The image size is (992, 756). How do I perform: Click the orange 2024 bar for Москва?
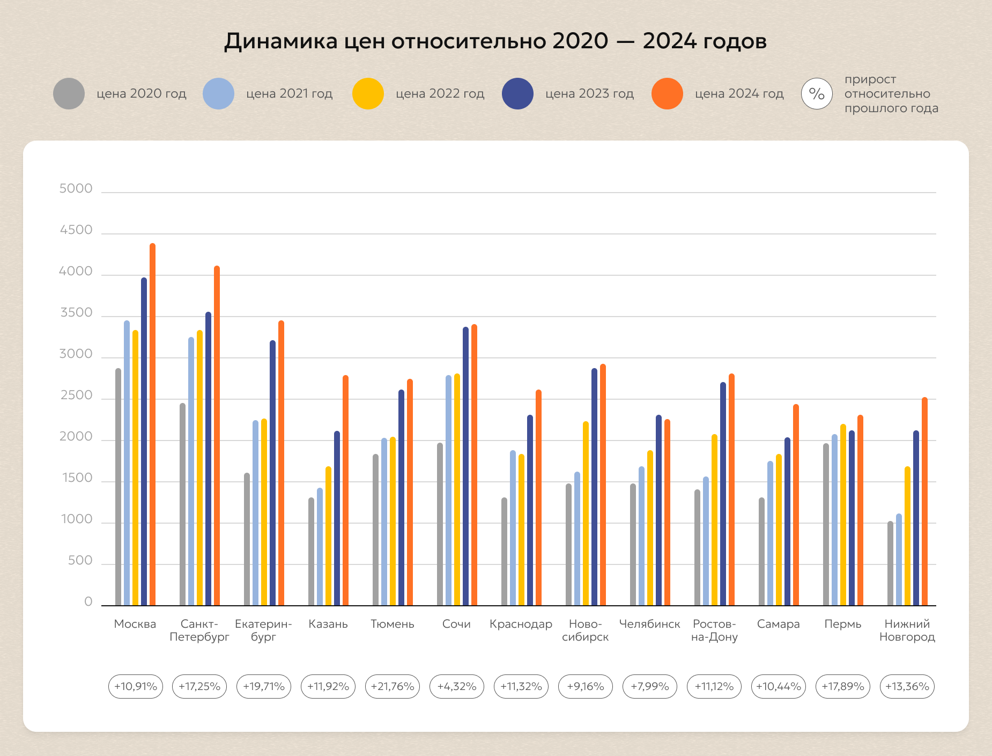(152, 424)
